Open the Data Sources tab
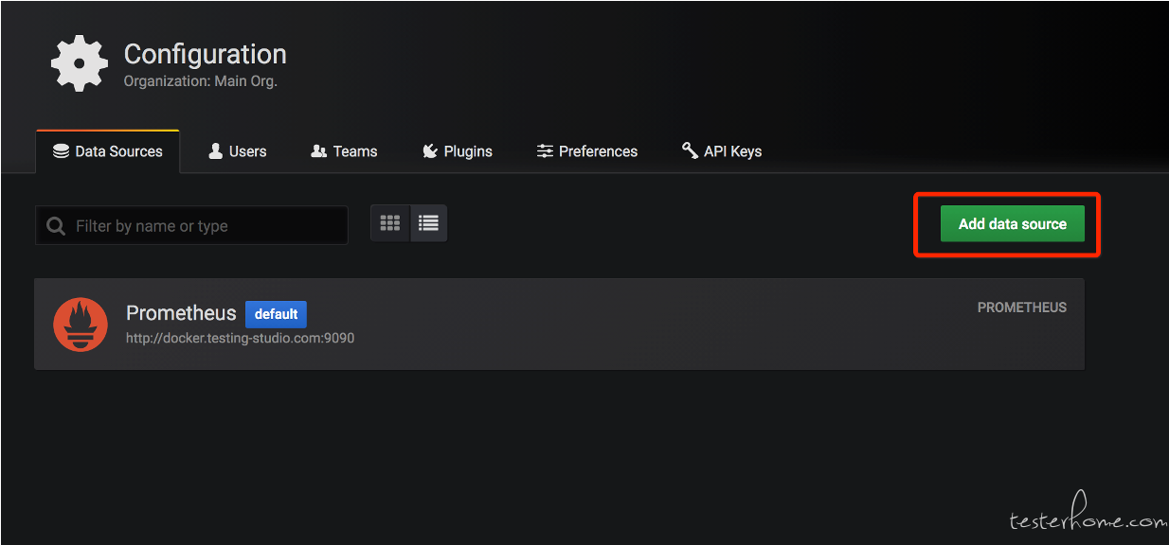The image size is (1169, 545). (108, 151)
